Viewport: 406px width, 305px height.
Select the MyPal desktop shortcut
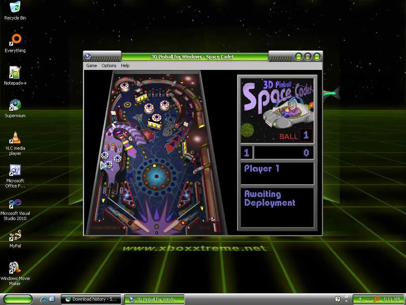tap(15, 239)
